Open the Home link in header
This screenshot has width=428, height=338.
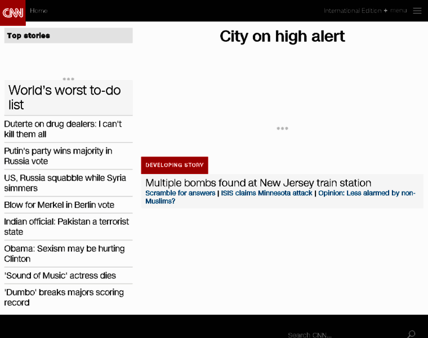coord(38,11)
